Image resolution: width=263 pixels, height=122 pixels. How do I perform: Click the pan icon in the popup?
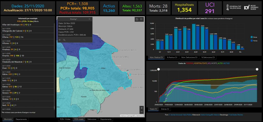[60, 40]
